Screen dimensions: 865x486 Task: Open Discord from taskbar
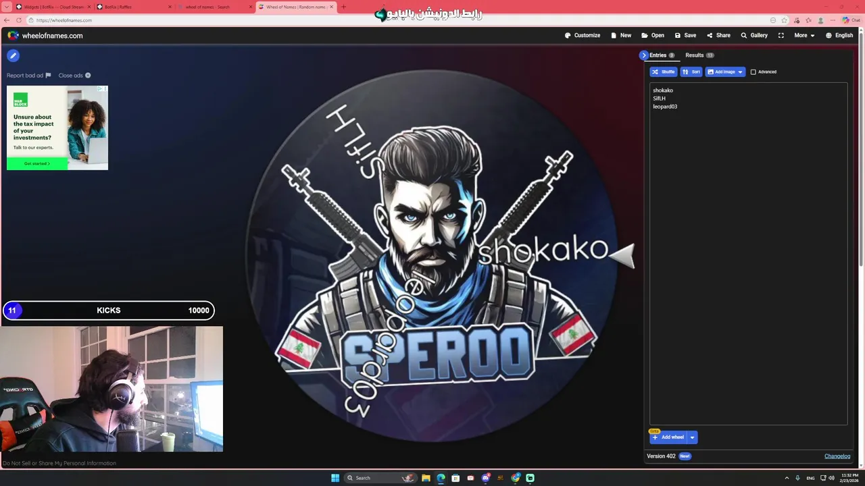(486, 478)
